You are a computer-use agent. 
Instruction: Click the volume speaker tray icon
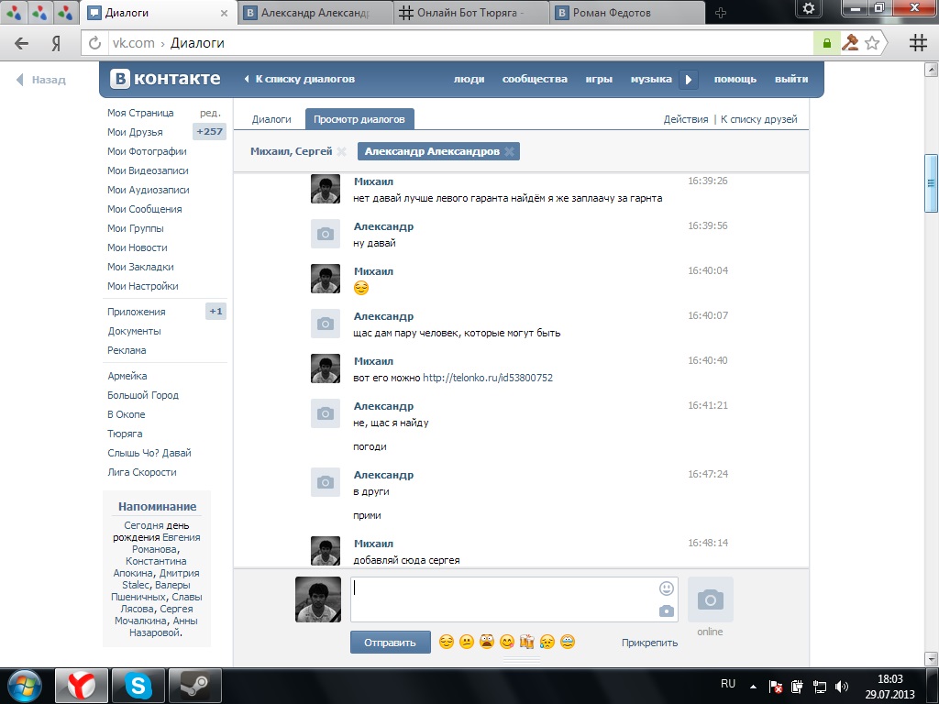point(841,687)
